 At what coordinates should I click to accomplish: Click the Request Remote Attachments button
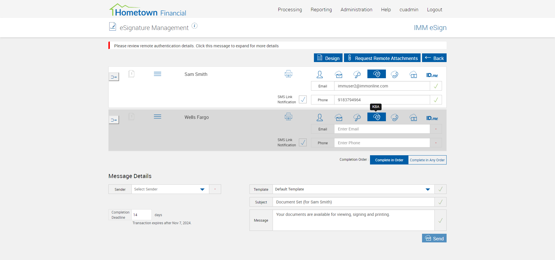pyautogui.click(x=382, y=58)
